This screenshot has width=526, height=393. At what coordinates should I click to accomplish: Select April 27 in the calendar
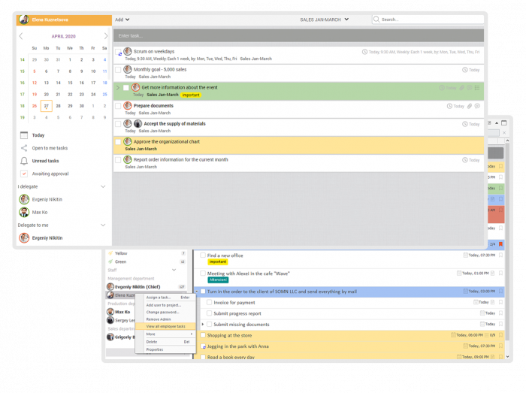(x=47, y=106)
